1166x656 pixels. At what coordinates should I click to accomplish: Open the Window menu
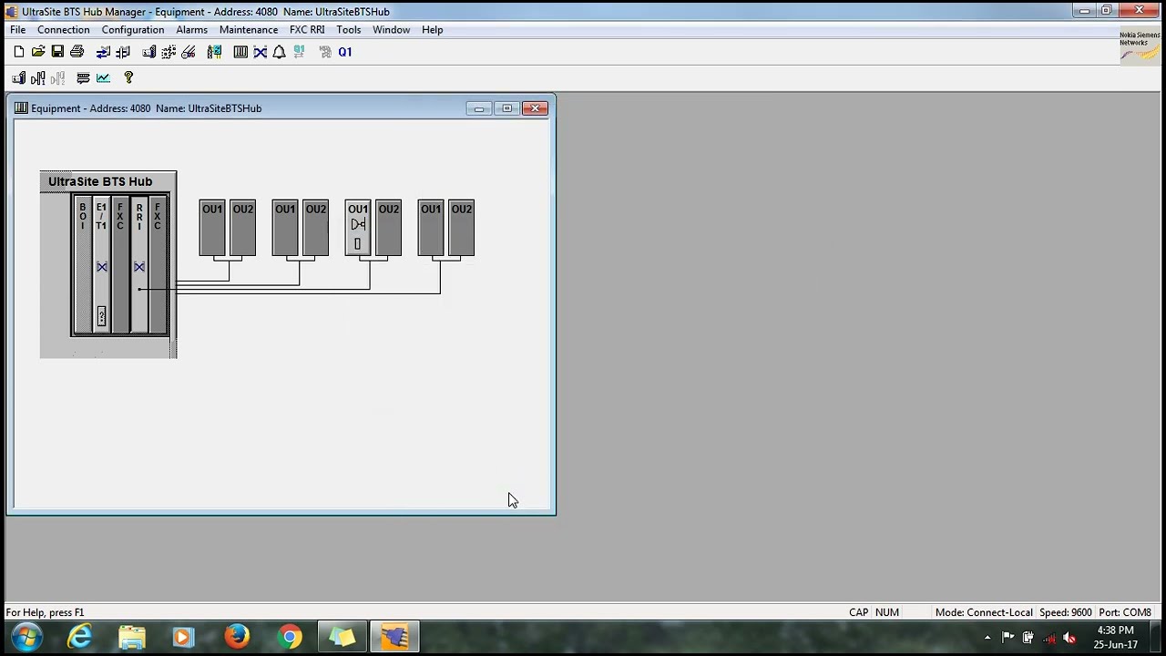[x=391, y=30]
